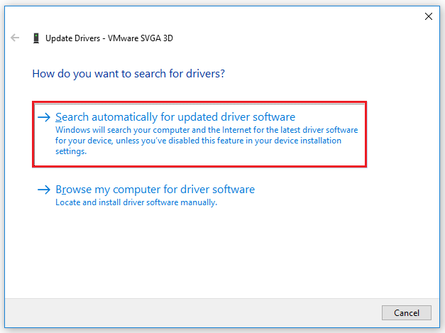Viewport: 445px width, 333px height.
Task: Click the Cancel button
Action: coord(407,313)
